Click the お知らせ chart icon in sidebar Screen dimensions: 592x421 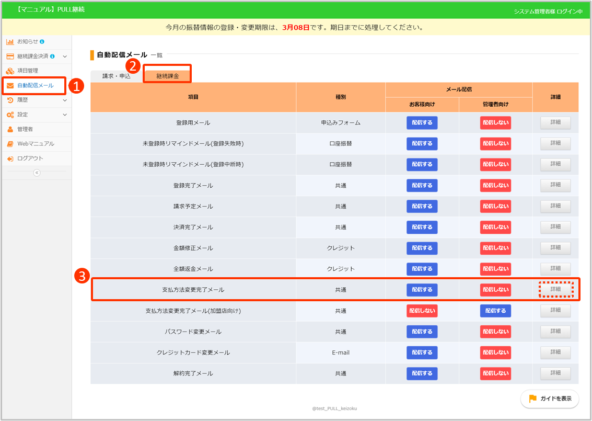(10, 41)
